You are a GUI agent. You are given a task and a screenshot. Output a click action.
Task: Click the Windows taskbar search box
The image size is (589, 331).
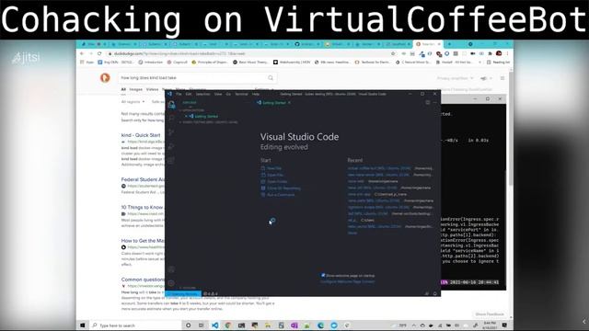coord(135,325)
